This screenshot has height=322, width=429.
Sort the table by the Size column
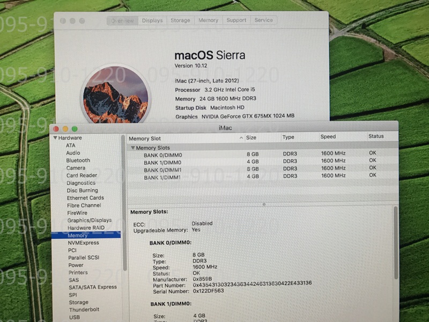pyautogui.click(x=251, y=137)
